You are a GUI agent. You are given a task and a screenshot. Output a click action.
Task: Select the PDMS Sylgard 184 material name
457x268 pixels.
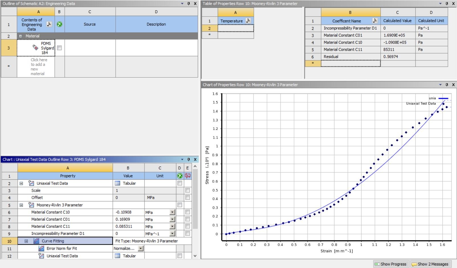point(48,48)
